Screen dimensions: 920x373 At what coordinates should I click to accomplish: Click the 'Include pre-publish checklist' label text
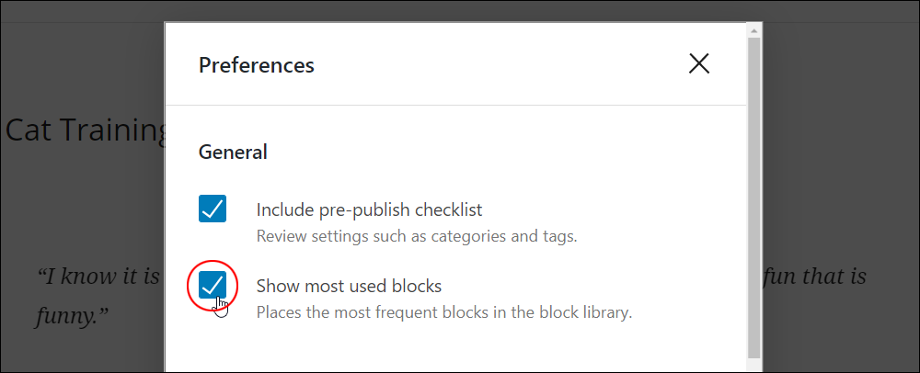pyautogui.click(x=369, y=209)
